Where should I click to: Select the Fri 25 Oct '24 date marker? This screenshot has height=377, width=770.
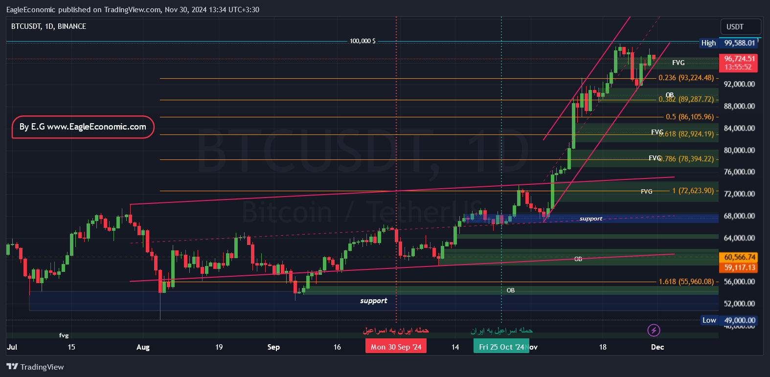[501, 347]
